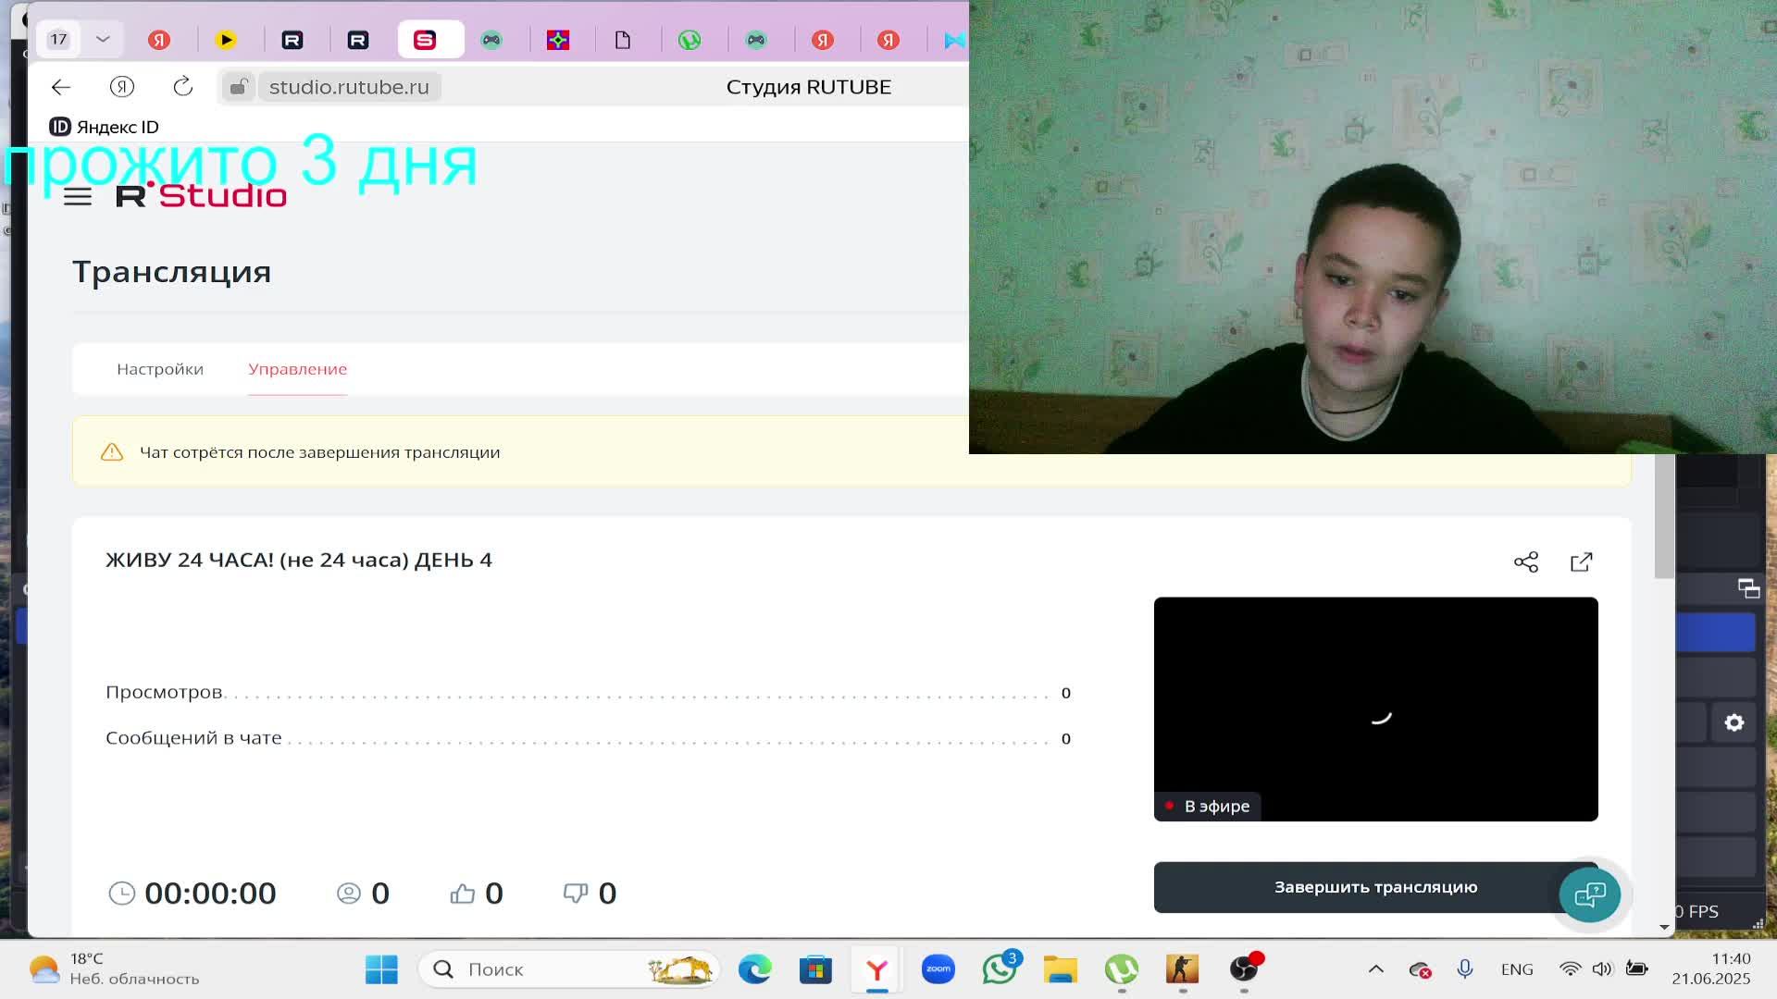Switch to the second gamepad icon tab

(756, 40)
